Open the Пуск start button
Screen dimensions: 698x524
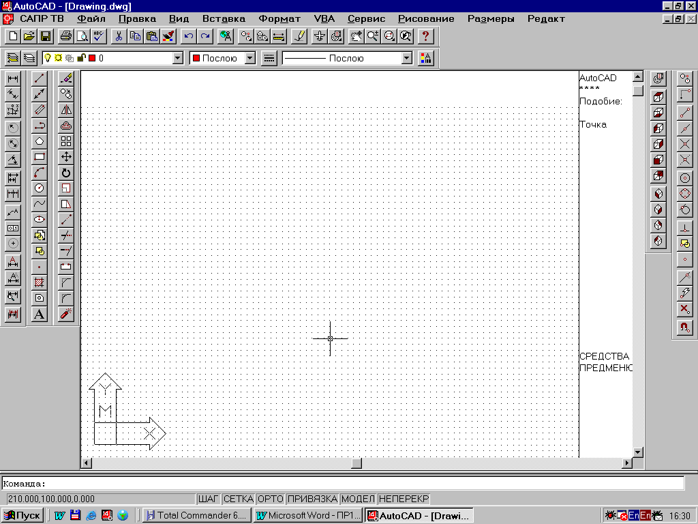pos(22,516)
